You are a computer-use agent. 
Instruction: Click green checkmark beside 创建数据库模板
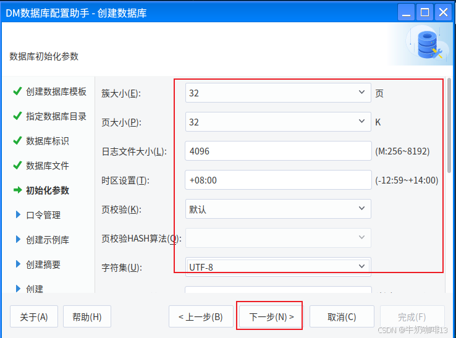click(x=17, y=91)
